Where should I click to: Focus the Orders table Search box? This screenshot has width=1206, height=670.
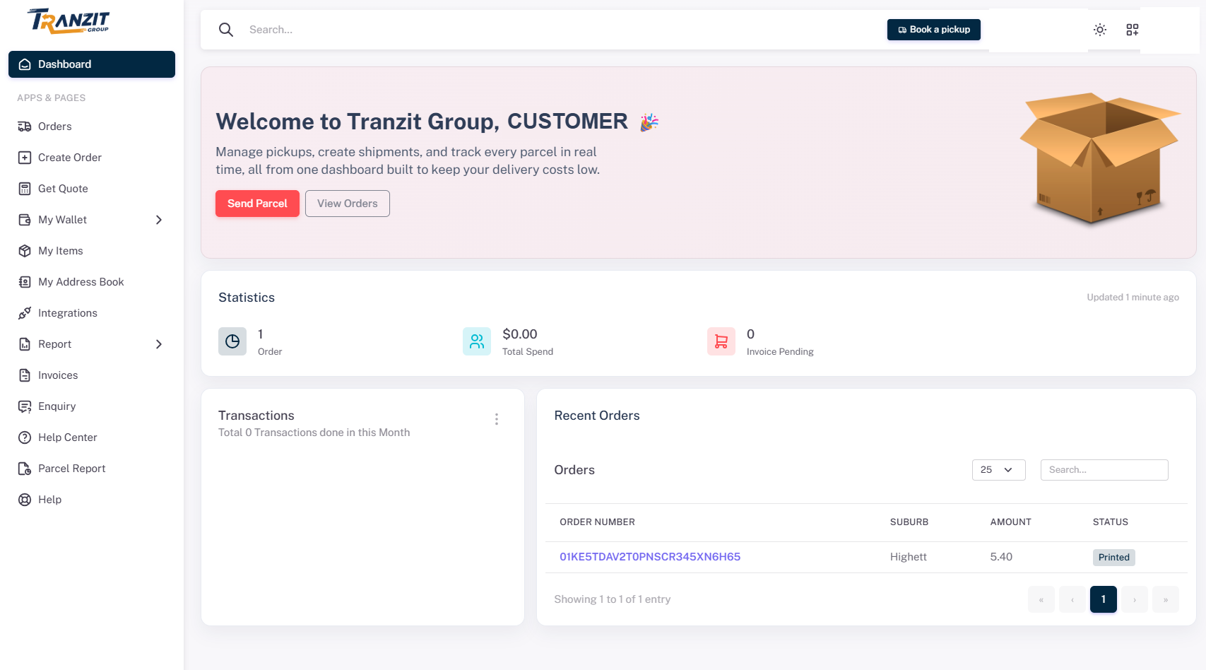pyautogui.click(x=1104, y=470)
